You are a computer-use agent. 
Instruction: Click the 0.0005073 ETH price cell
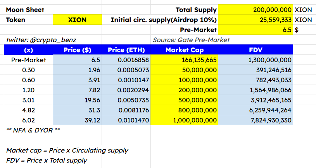[126, 70]
